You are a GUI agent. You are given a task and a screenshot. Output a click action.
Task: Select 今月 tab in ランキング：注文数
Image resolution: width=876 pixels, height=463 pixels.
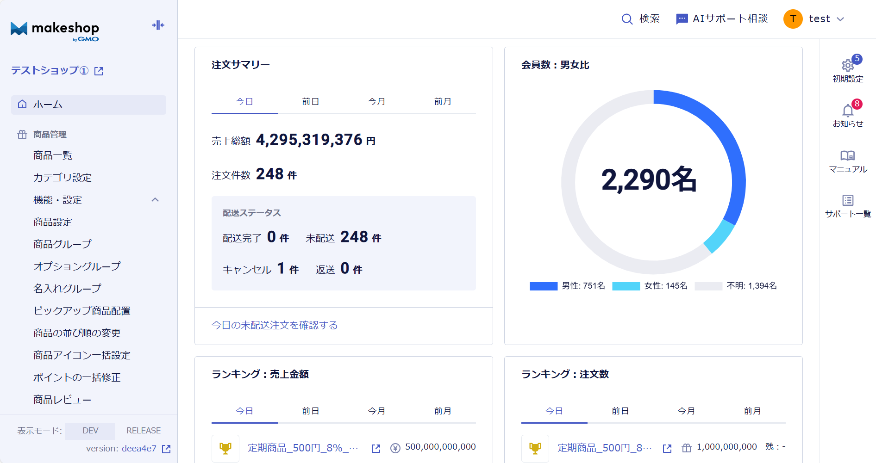tap(686, 411)
